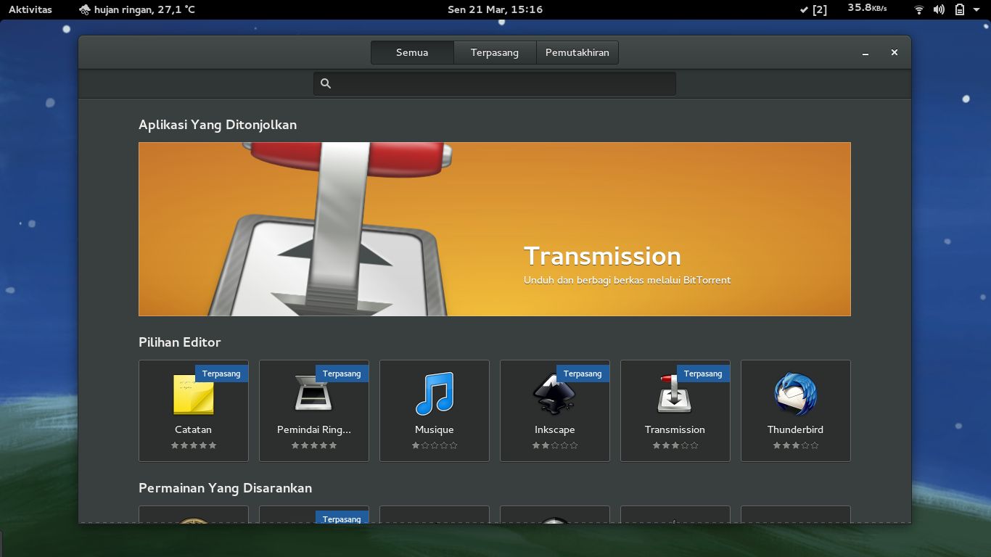Click the star rating under Inkscape
Image resolution: width=991 pixels, height=557 pixels.
(555, 445)
